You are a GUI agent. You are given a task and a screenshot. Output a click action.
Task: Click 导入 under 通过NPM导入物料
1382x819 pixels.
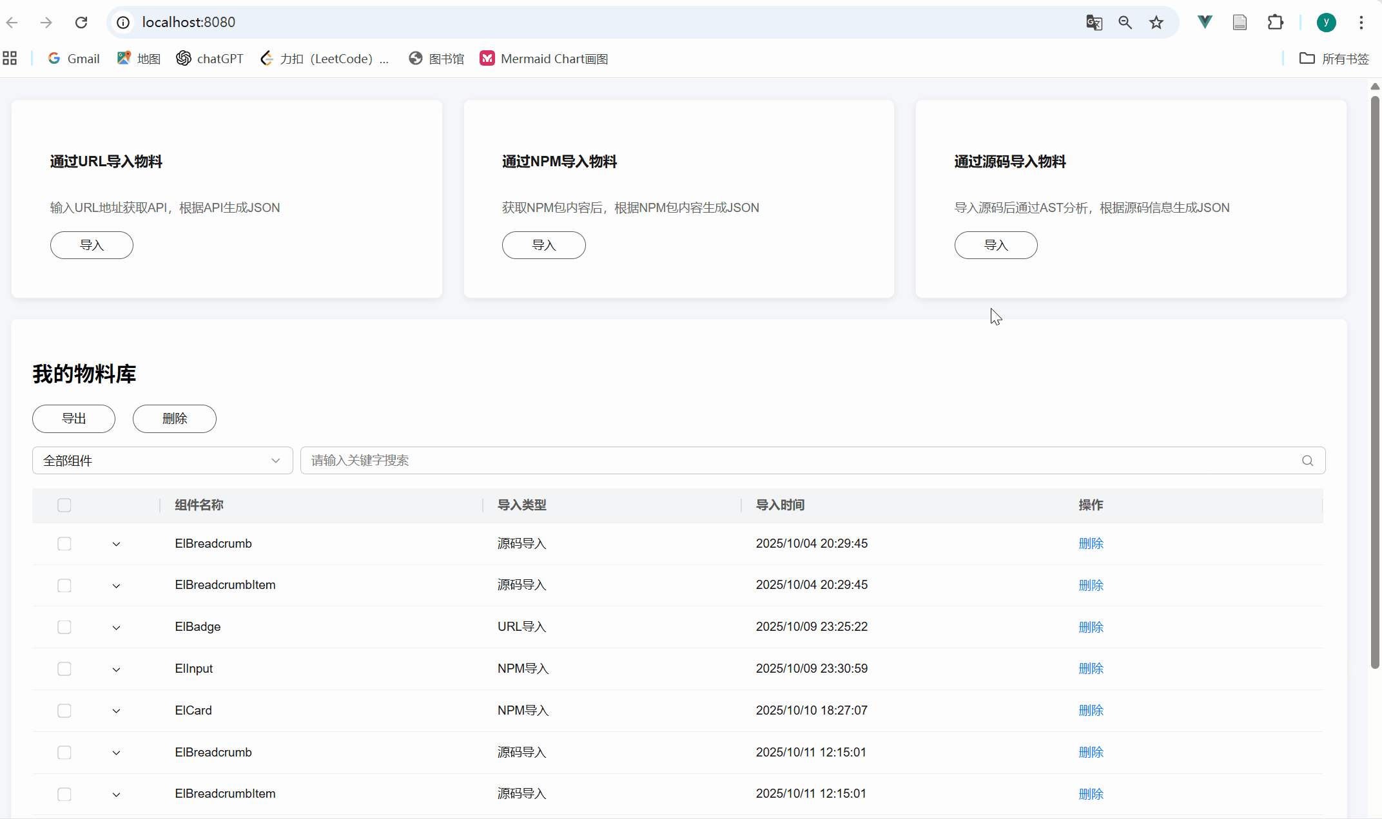pyautogui.click(x=543, y=245)
